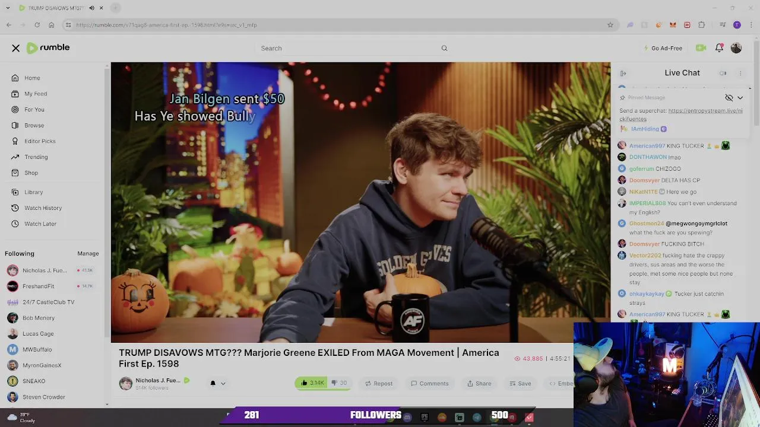Image resolution: width=760 pixels, height=427 pixels.
Task: Open SNEAKO channel in Following
Action: [x=33, y=381]
